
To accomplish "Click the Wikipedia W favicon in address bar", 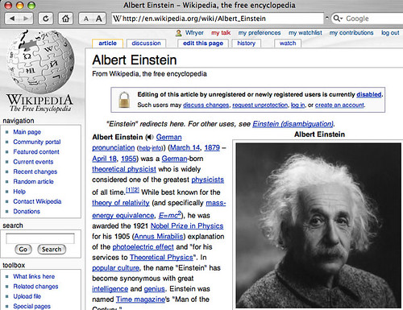I will 117,19.
